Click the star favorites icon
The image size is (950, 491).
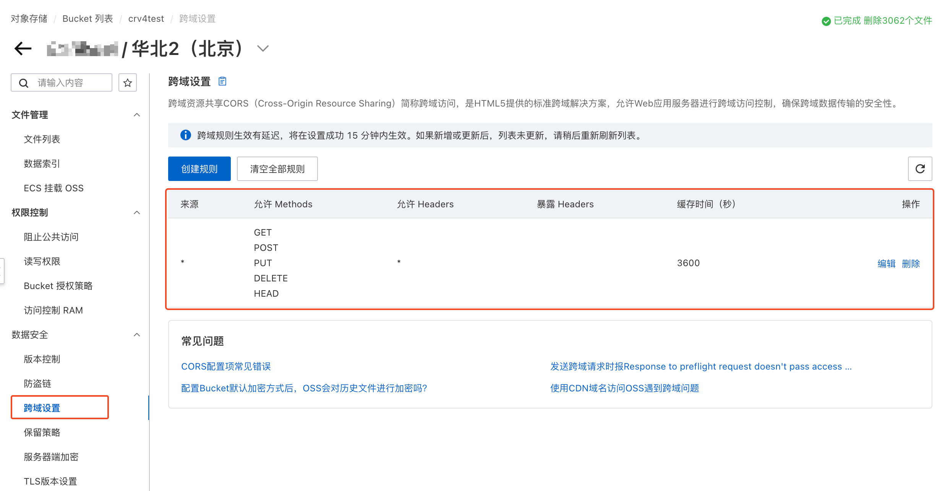click(128, 83)
